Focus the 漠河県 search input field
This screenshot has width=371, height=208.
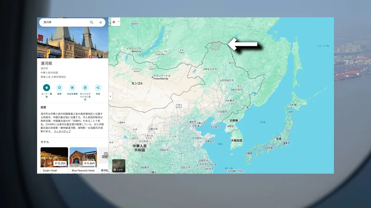click(64, 22)
